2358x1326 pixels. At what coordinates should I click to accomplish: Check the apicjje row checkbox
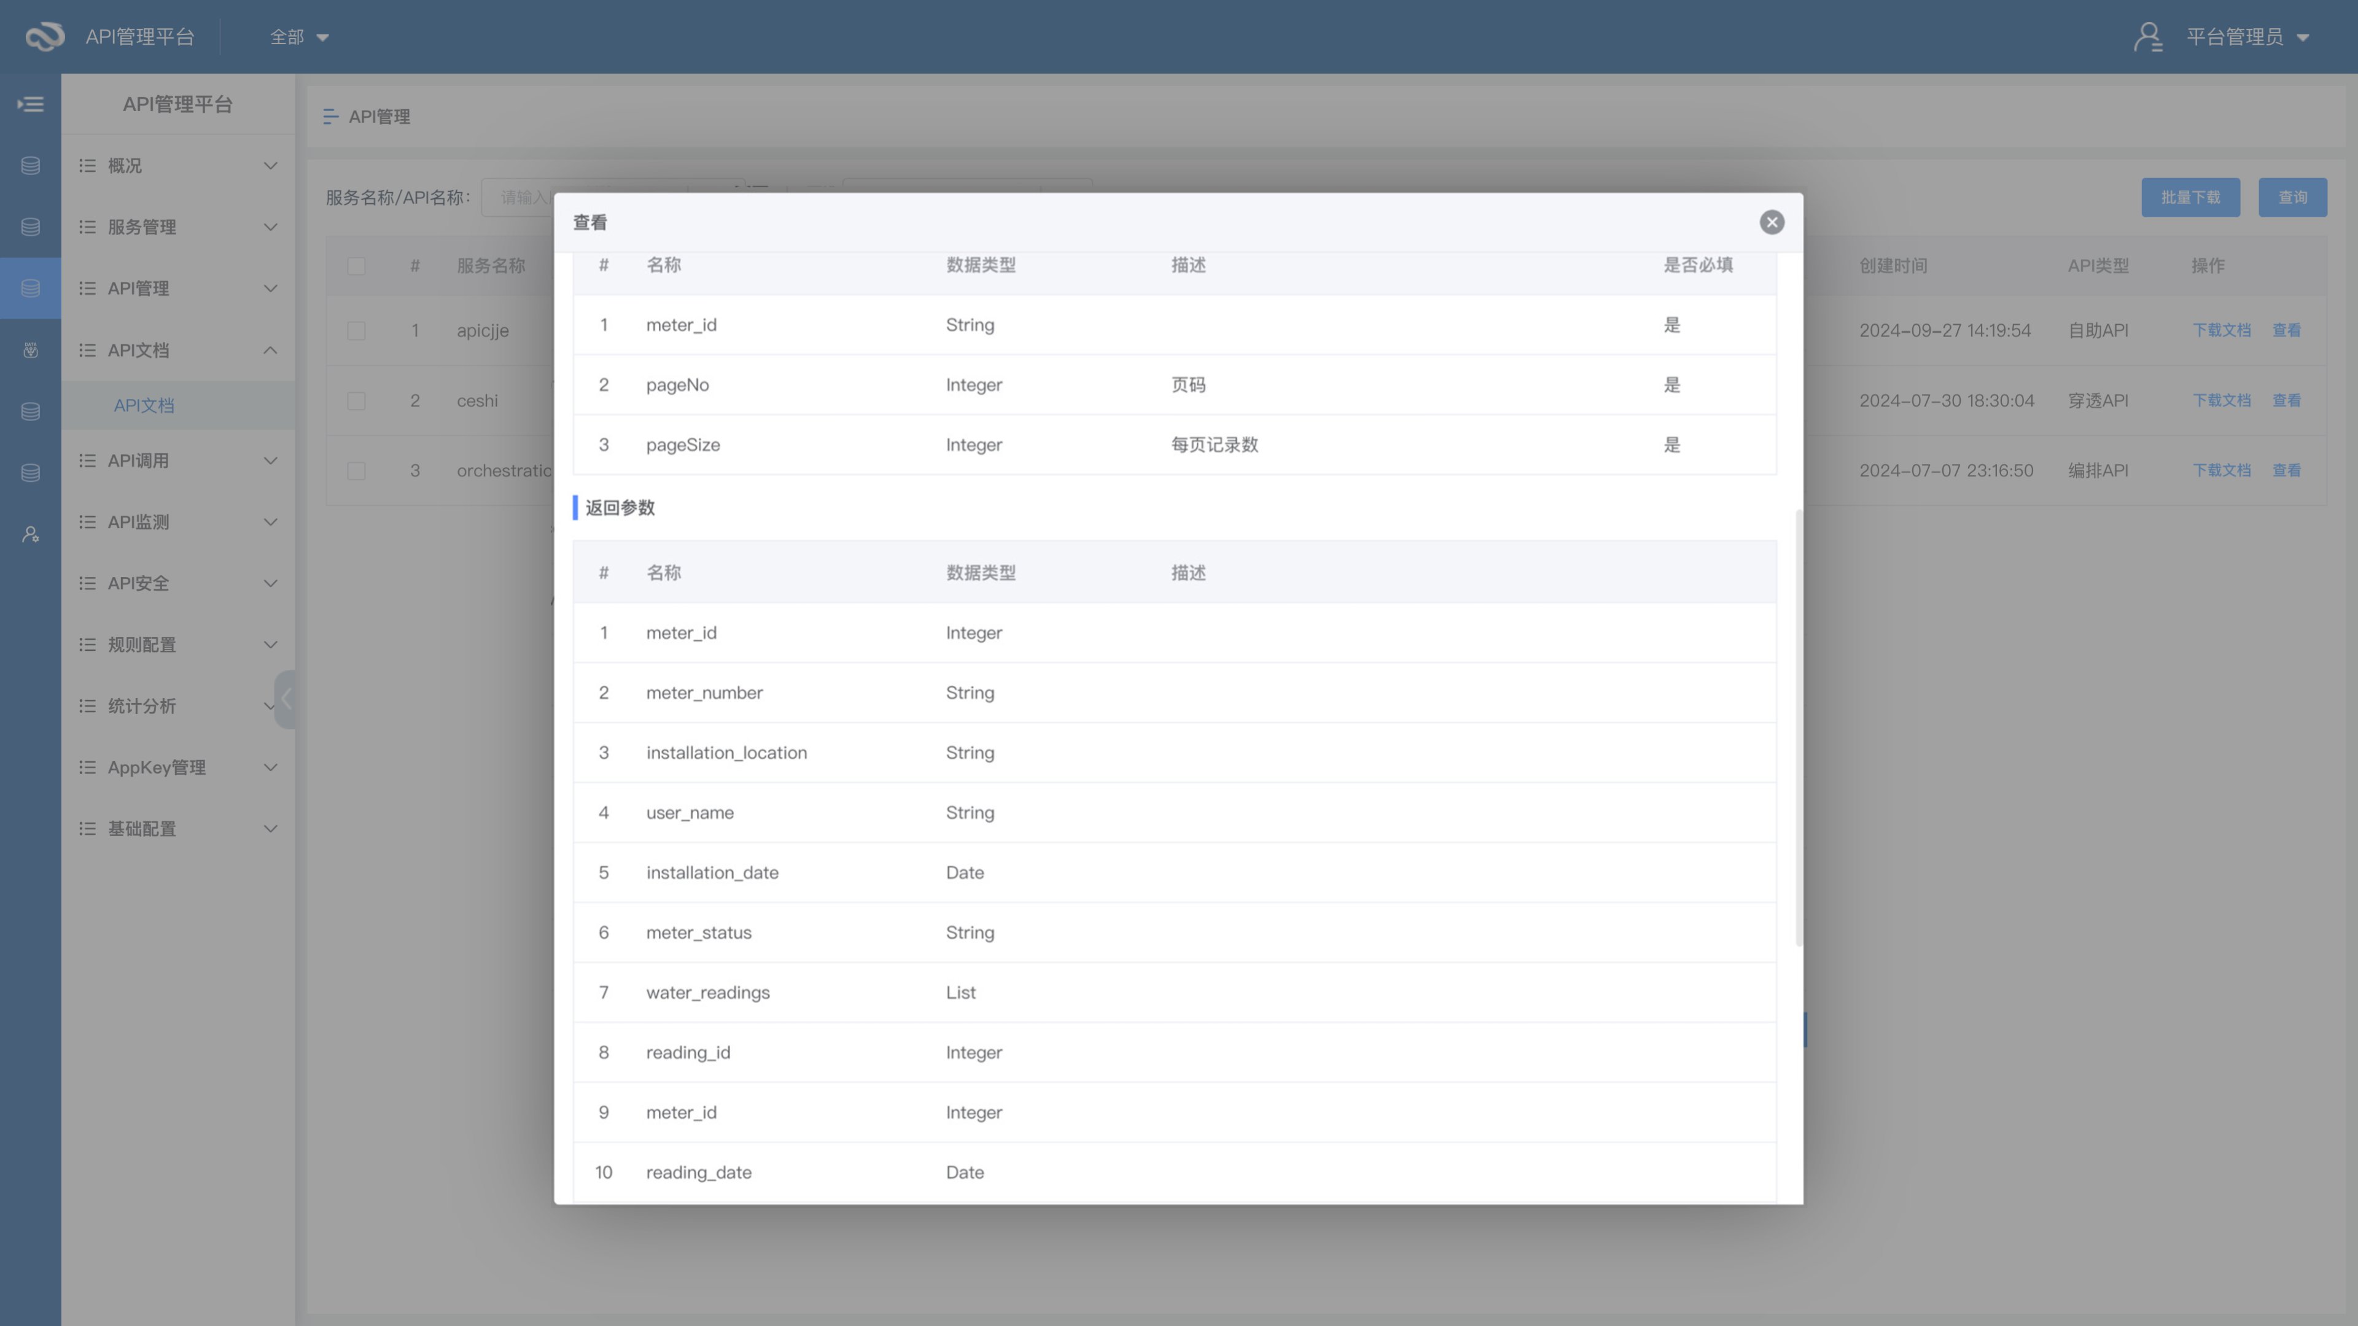pos(356,330)
